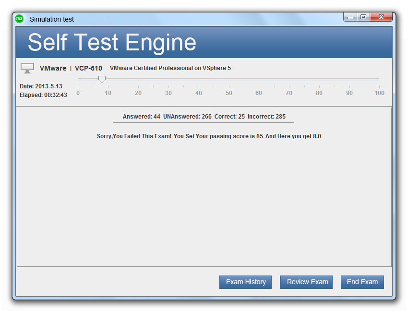Click the slider position labeled 0
408x312 pixels.
point(78,93)
